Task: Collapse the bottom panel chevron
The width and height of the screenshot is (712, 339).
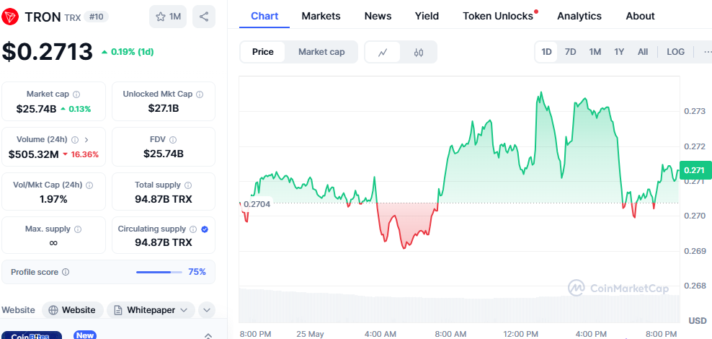Action: tap(208, 336)
